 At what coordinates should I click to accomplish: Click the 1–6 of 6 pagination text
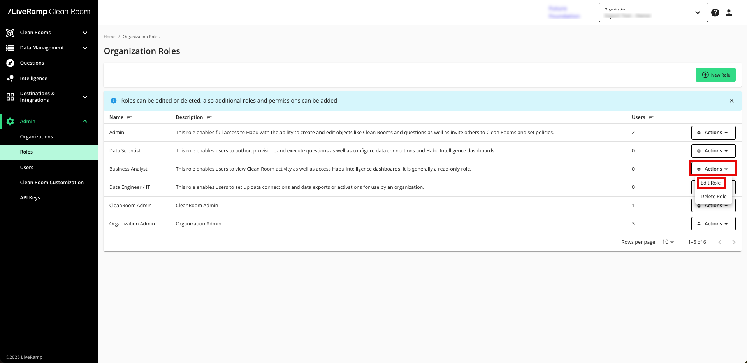tap(697, 242)
